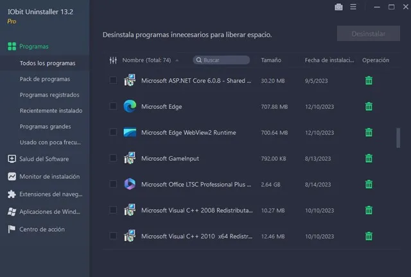Click the 2.64 GB size value
411x277 pixels.
pyautogui.click(x=270, y=184)
